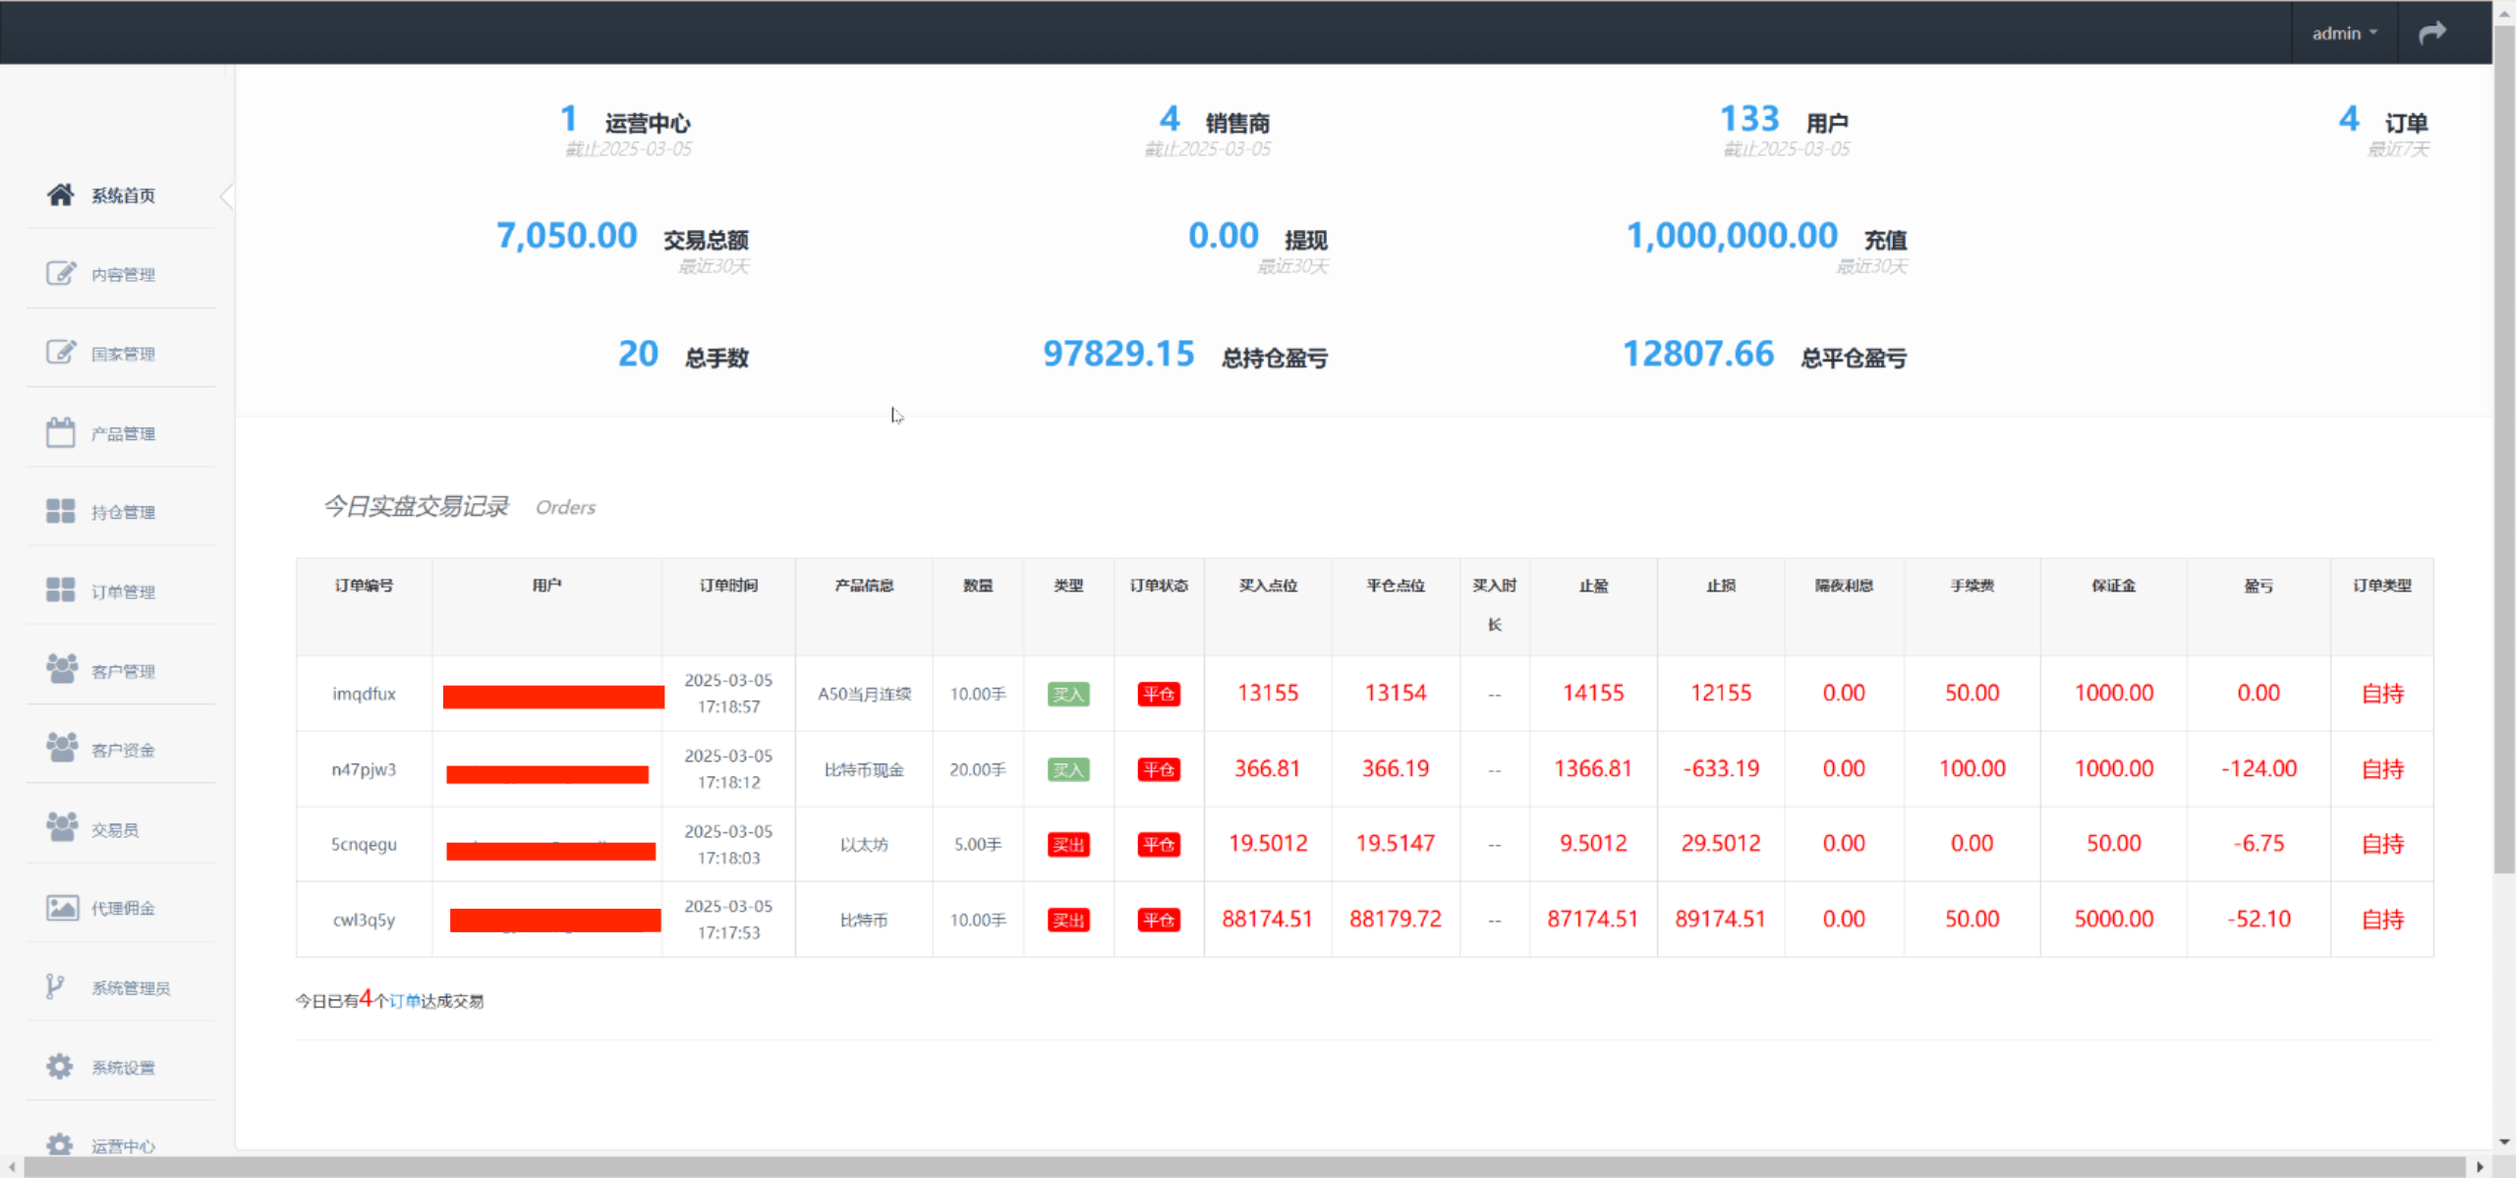Click the branch icon beside 系统管理员

point(55,986)
